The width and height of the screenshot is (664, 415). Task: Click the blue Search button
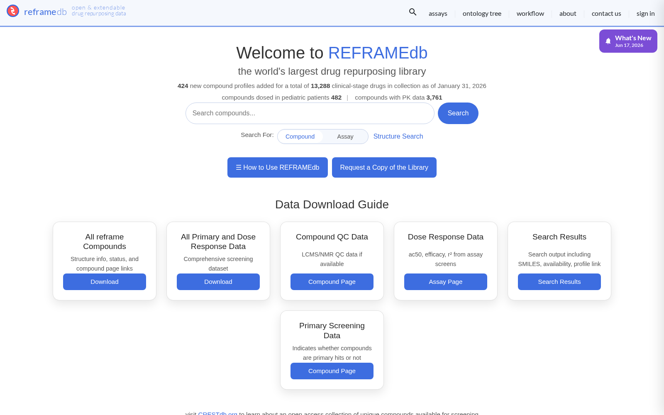tap(458, 113)
